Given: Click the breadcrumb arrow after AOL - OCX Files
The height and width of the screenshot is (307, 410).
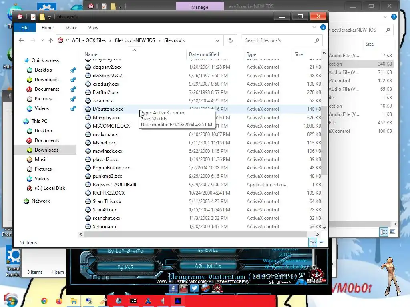Looking at the screenshot, I should click(x=110, y=40).
